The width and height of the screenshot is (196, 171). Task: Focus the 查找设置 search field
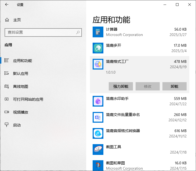click(43, 32)
